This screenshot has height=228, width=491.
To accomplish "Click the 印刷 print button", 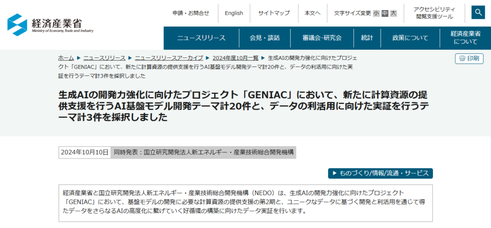I will click(468, 58).
